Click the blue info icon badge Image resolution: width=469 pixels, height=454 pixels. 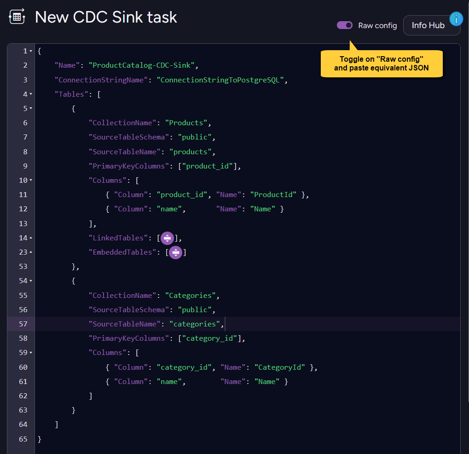(456, 19)
